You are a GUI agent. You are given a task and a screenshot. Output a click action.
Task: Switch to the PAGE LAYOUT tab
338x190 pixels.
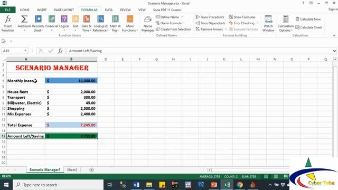(64, 10)
